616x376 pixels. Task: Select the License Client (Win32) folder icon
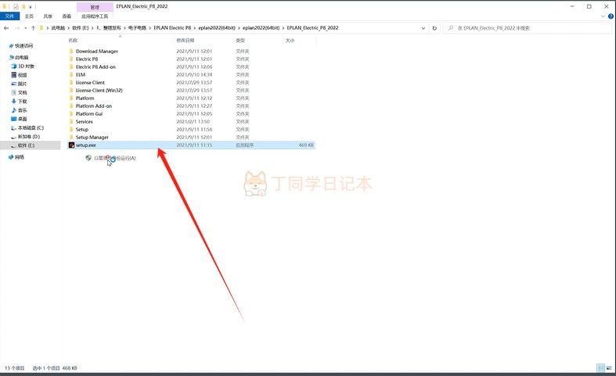[x=71, y=90]
